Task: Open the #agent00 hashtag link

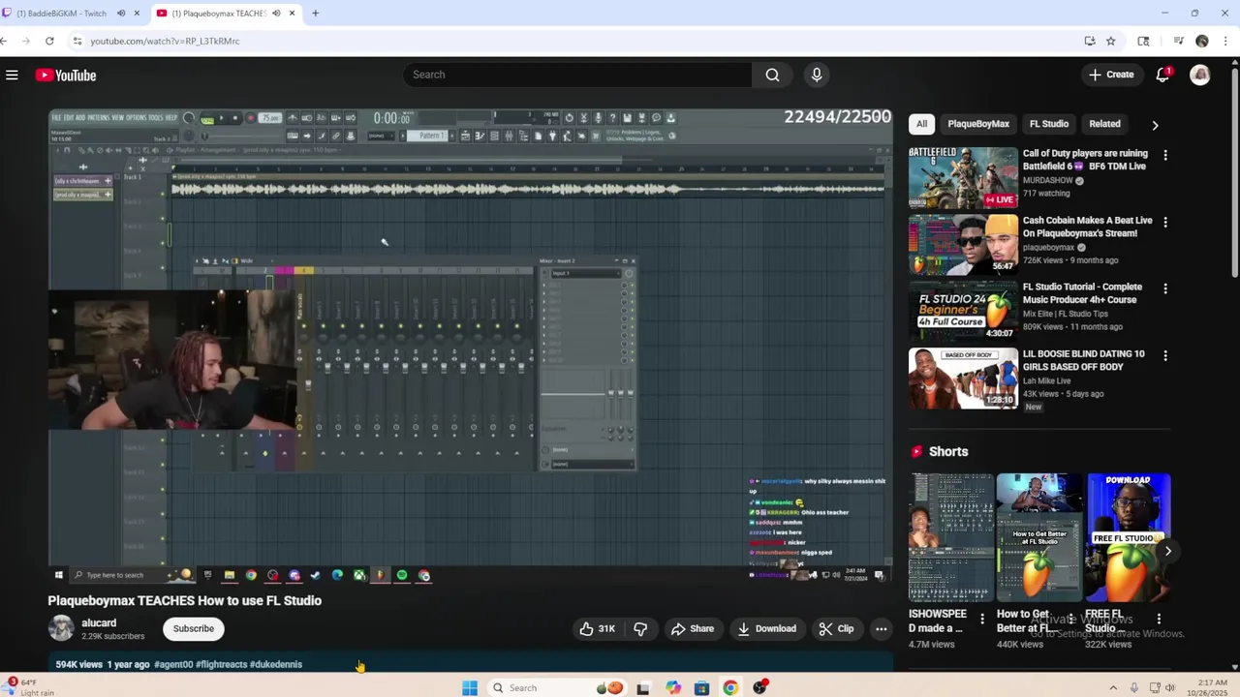Action: (x=173, y=665)
